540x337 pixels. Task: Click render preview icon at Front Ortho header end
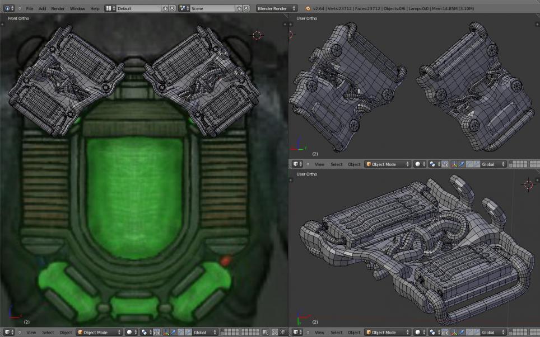pyautogui.click(x=282, y=333)
